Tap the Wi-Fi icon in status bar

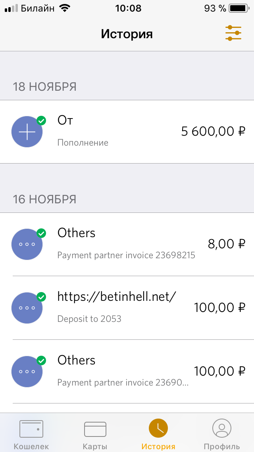click(x=63, y=8)
